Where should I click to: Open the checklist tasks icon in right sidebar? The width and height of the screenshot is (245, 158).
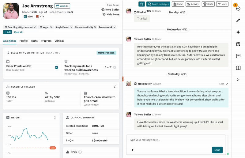point(238,9)
